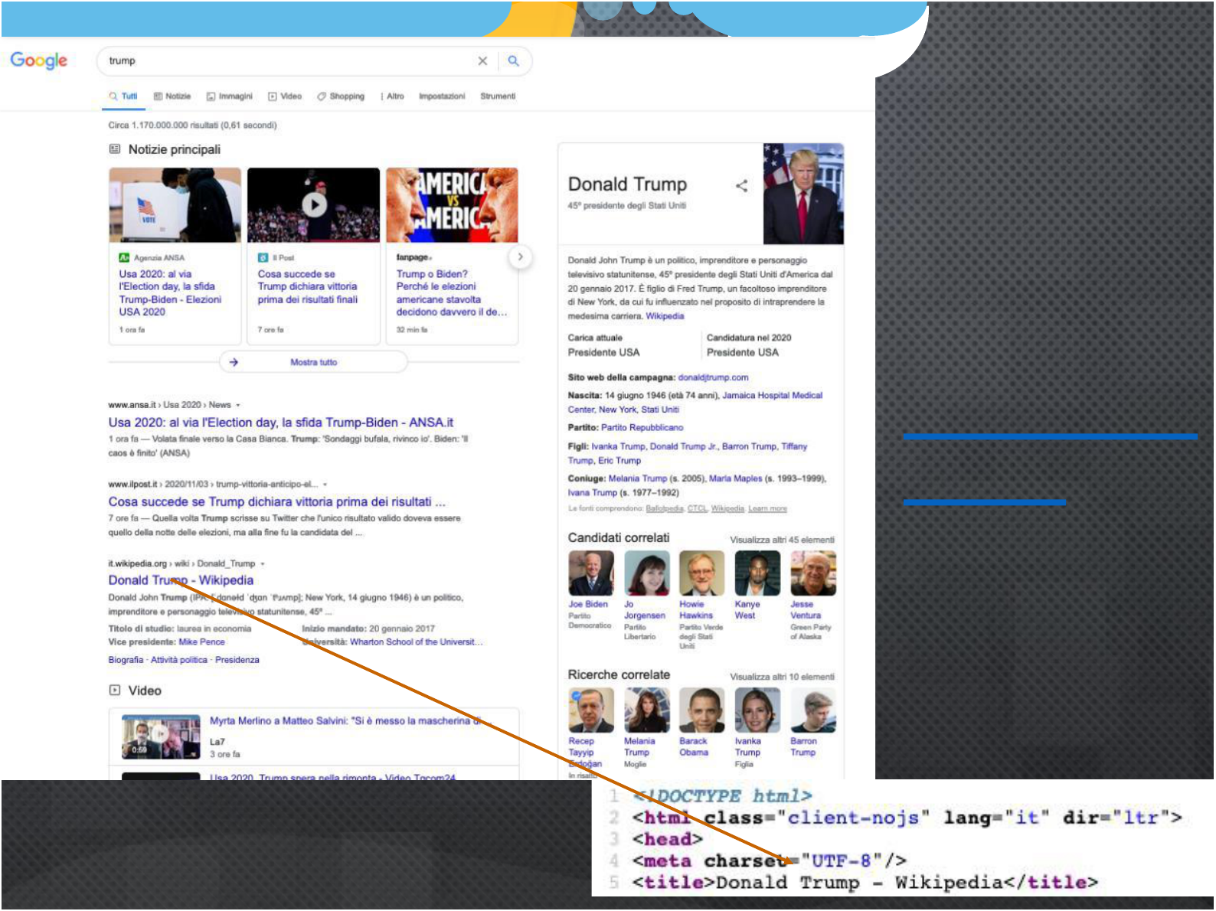Open 'Trump o Biden?' fanpage card link
The height and width of the screenshot is (911, 1216).
452,292
